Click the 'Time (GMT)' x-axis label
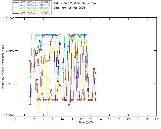 tap(86, 122)
